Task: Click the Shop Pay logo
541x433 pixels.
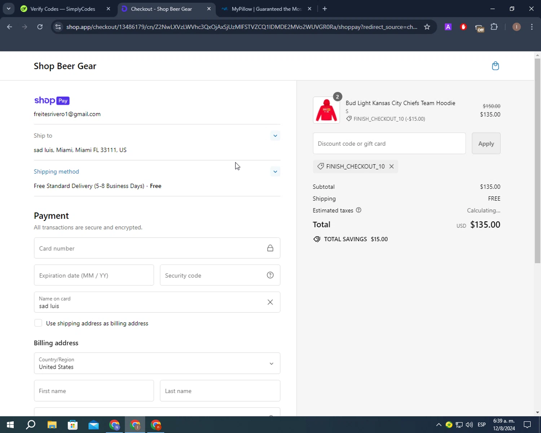Action: pos(52,101)
